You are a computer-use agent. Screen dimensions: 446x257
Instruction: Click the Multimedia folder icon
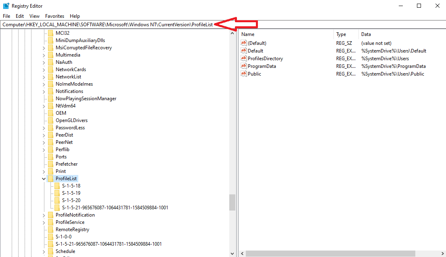pos(50,55)
